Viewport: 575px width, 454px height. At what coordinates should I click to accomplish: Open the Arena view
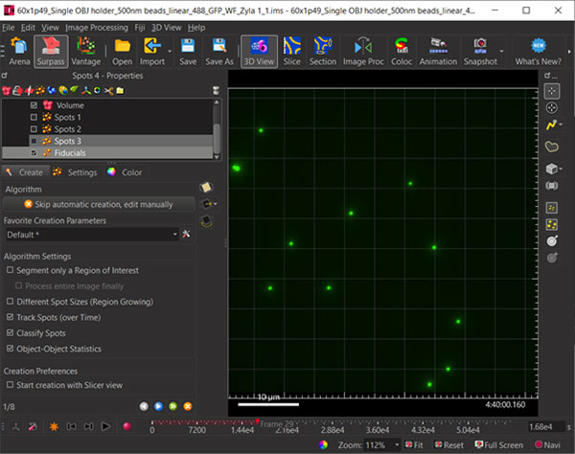19,52
